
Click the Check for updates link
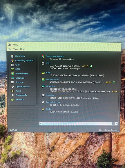tap(108, 130)
